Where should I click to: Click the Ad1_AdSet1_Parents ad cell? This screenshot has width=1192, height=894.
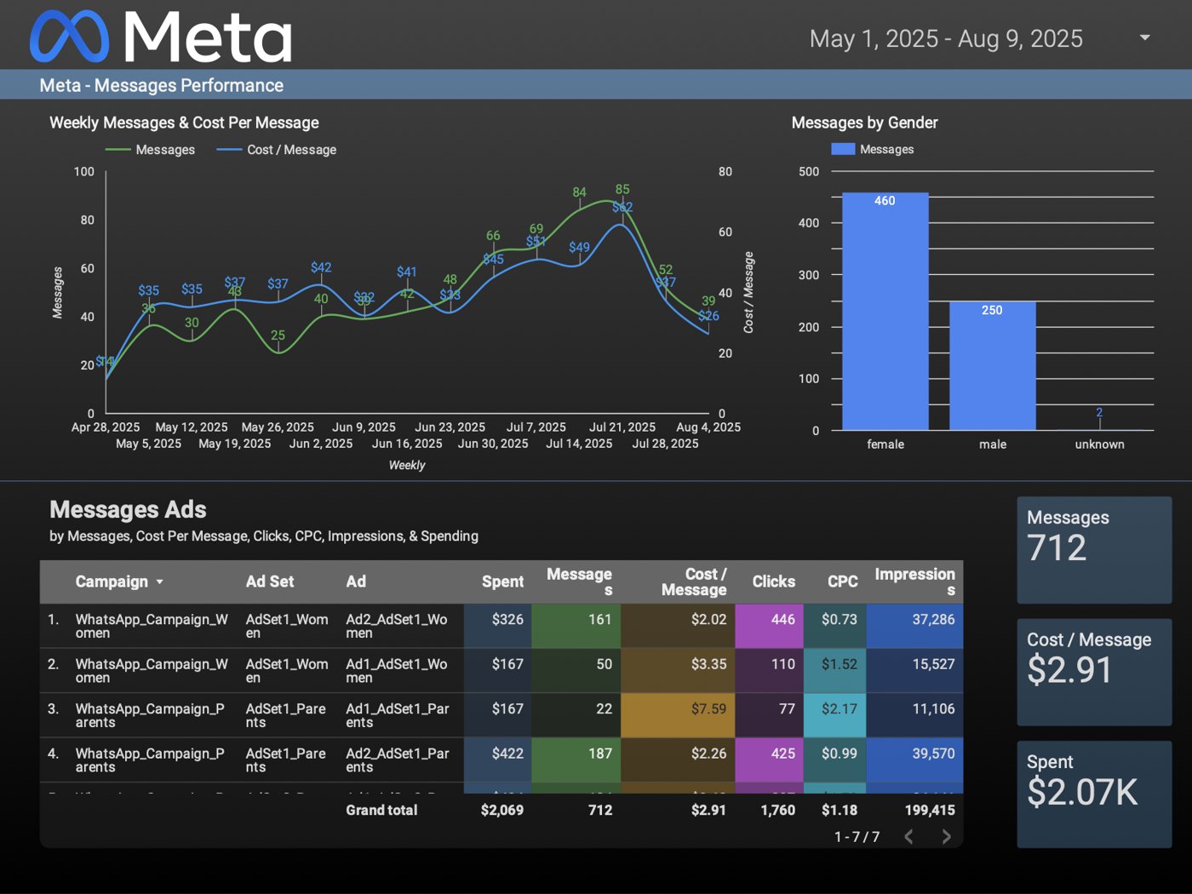pos(398,716)
